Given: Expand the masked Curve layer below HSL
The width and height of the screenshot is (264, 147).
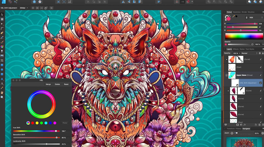Looking at the screenshot, I should pyautogui.click(x=228, y=91).
